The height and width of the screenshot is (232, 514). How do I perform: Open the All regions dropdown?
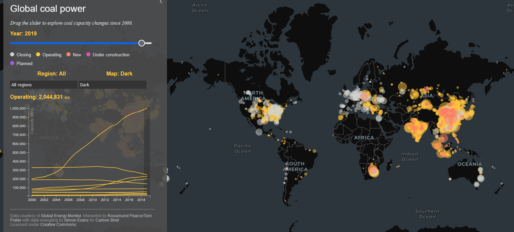pyautogui.click(x=44, y=85)
